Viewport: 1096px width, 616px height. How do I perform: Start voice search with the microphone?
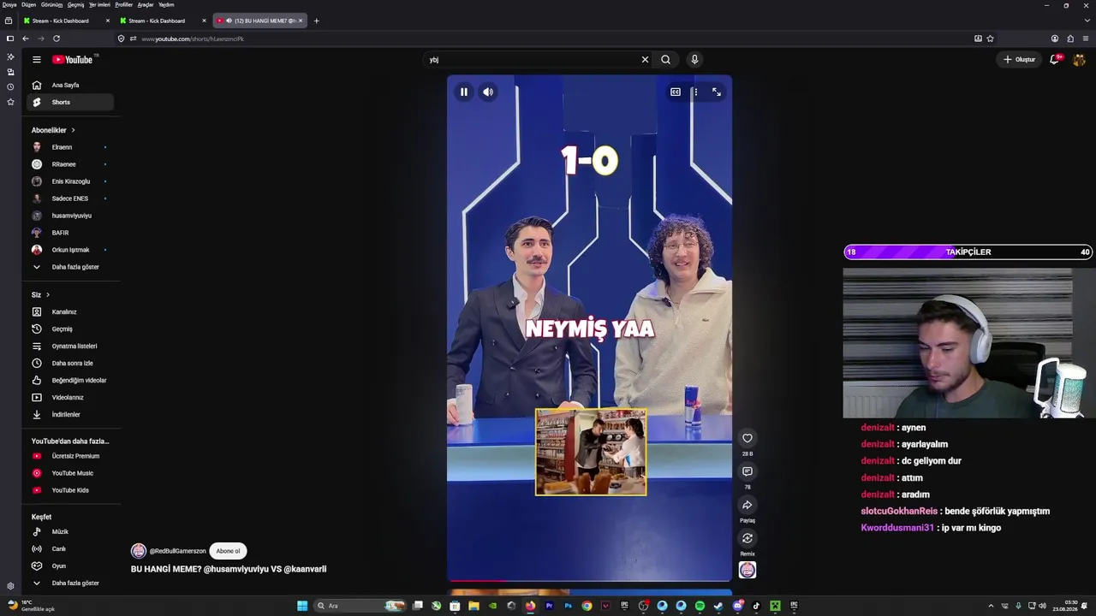pos(694,59)
